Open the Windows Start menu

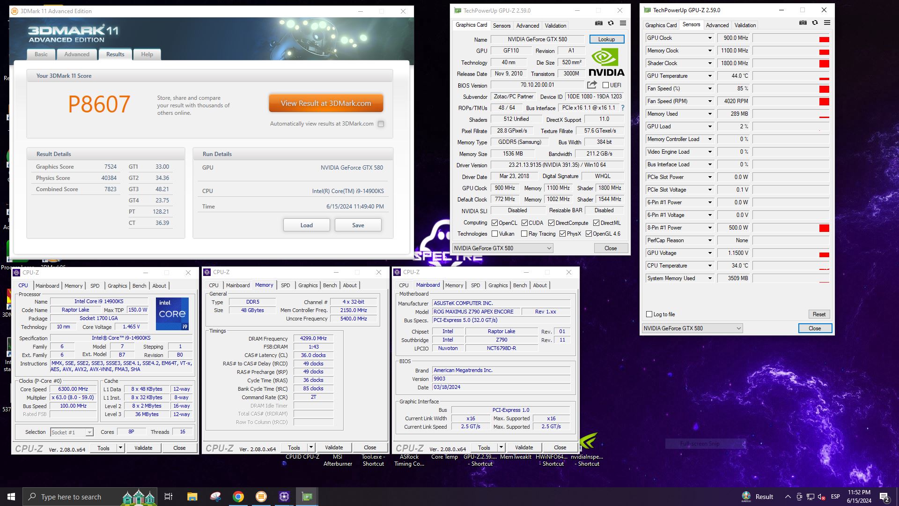coord(11,497)
